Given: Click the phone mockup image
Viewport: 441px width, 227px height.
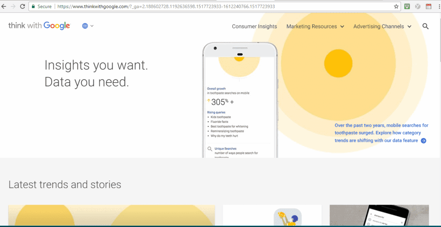Looking at the screenshot, I should pyautogui.click(x=240, y=100).
